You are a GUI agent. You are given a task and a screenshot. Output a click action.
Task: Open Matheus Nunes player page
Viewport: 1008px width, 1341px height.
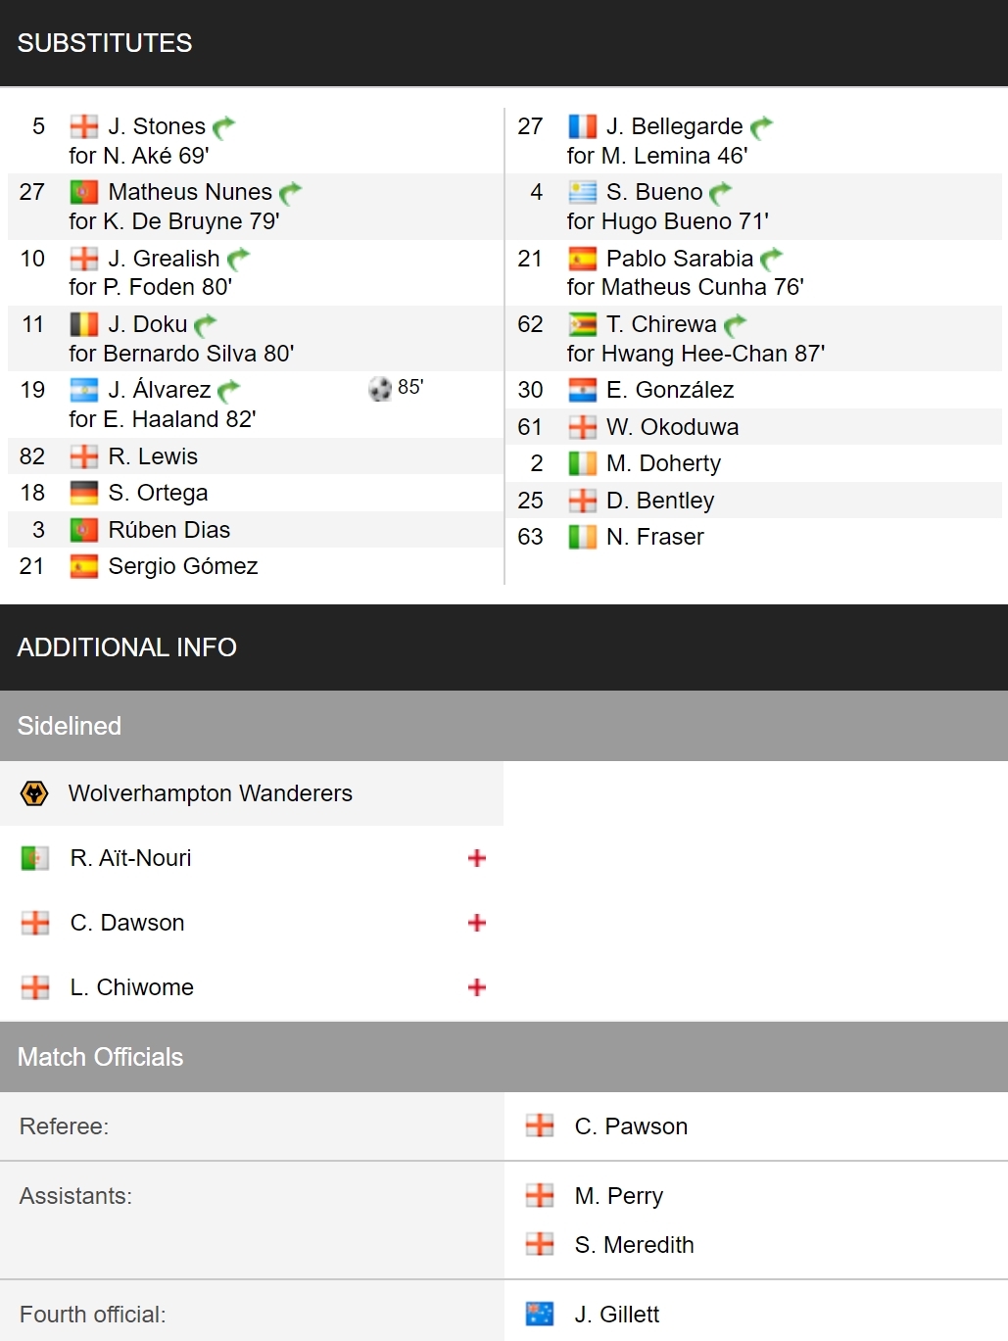tap(190, 192)
